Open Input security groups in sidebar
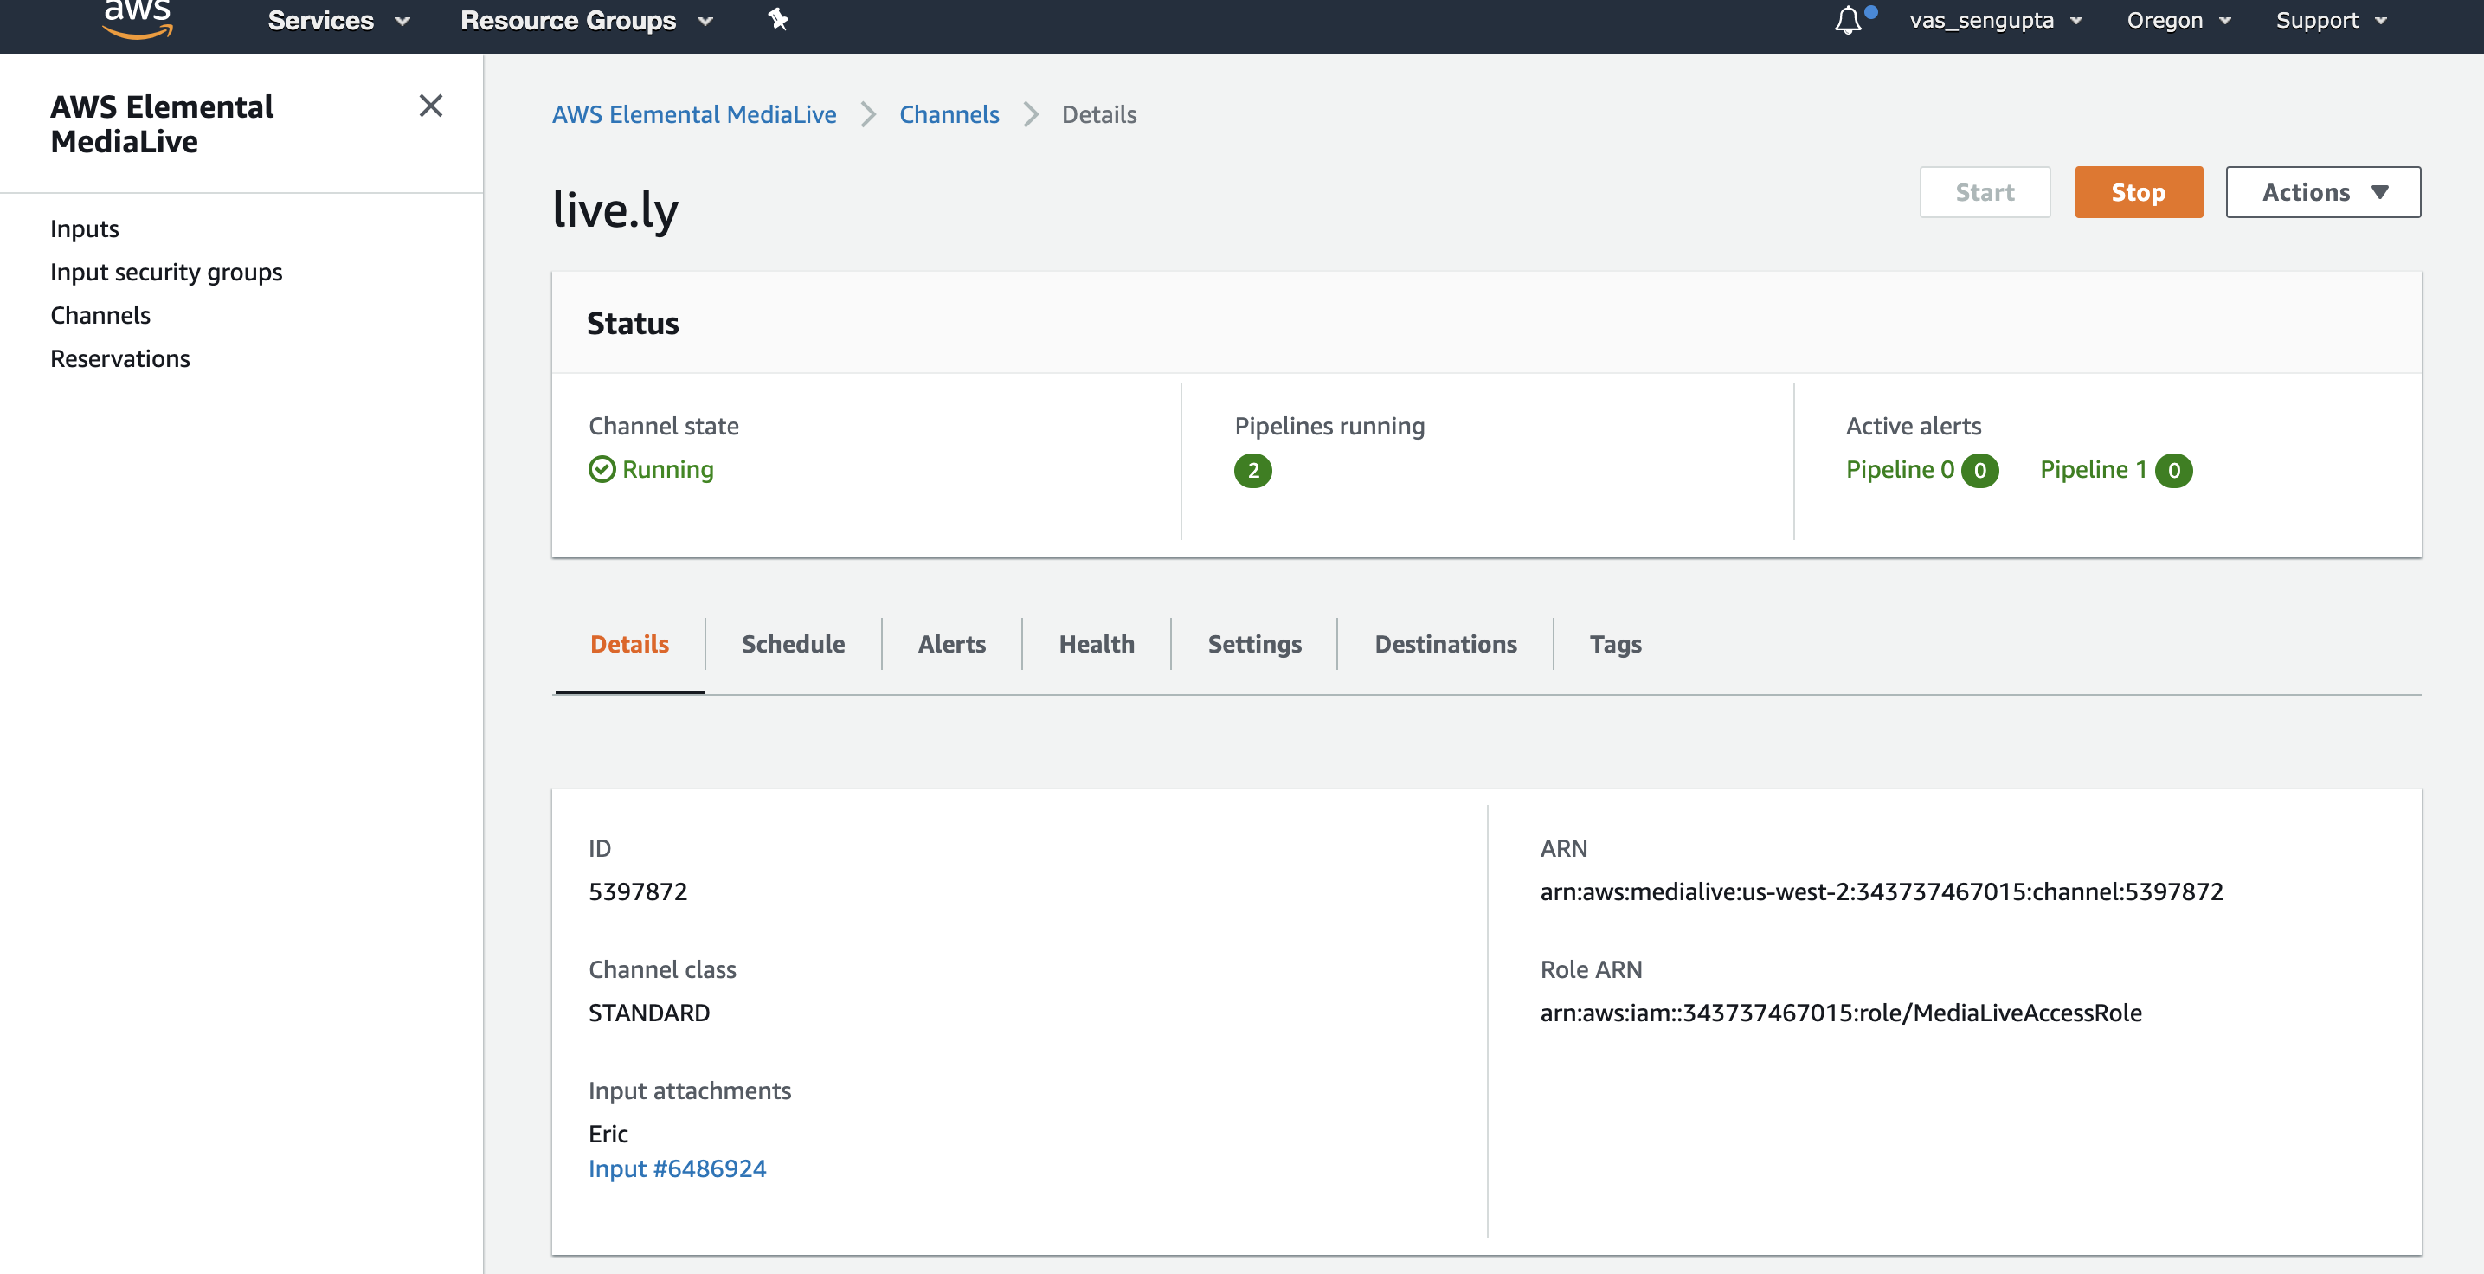The height and width of the screenshot is (1274, 2484). pos(166,272)
